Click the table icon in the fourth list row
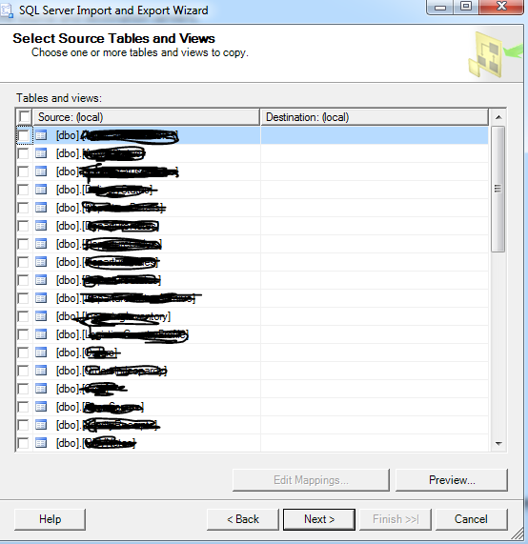Viewport: 528px width, 544px height. [x=41, y=190]
